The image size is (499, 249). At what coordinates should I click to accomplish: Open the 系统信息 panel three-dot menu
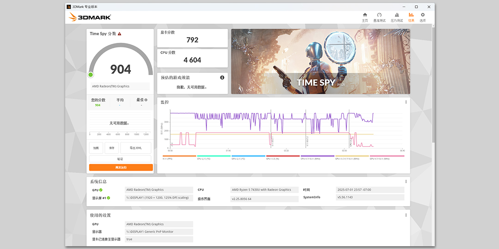tap(406, 182)
